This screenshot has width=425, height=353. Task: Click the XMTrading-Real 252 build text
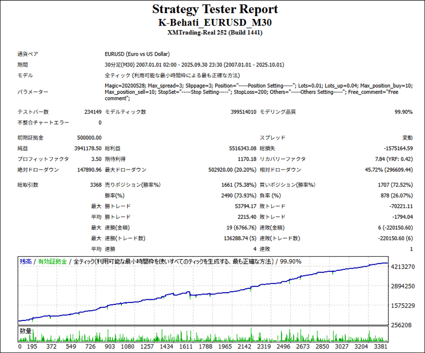[215, 33]
